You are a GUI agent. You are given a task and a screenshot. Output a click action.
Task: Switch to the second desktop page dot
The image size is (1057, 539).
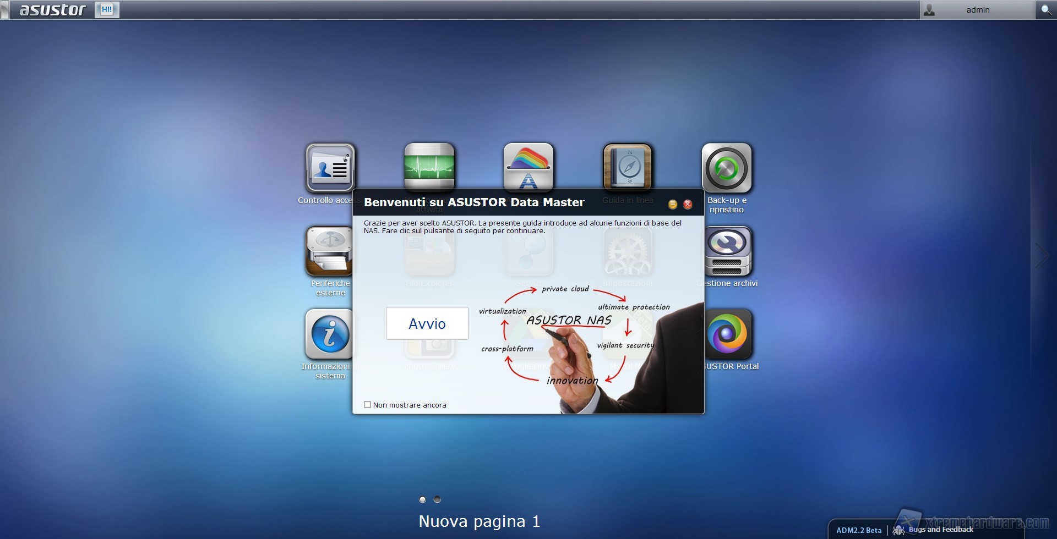(x=437, y=499)
